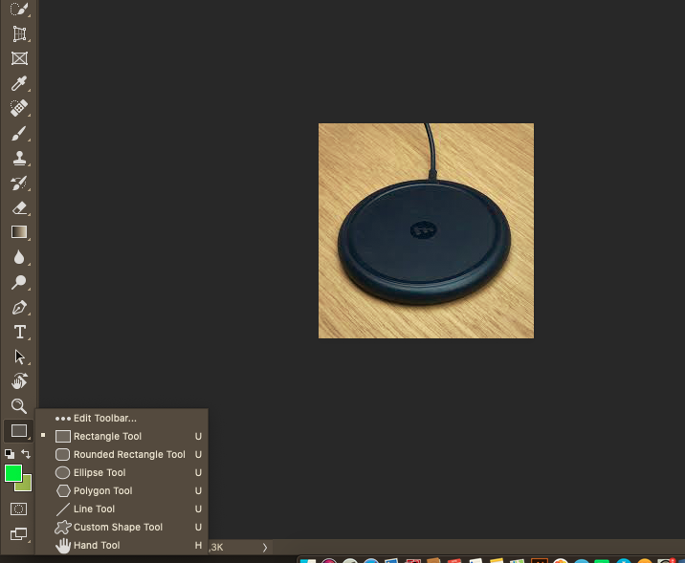685x563 pixels.
Task: Select the Gradient tool
Action: [x=19, y=232]
